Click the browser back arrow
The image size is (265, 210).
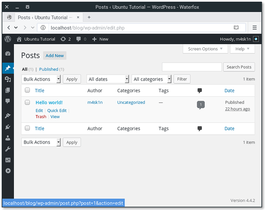tap(9, 28)
